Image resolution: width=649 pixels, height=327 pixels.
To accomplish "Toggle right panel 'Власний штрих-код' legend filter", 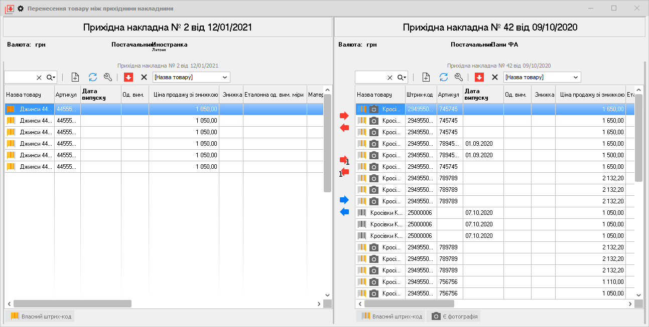I will coord(392,316).
